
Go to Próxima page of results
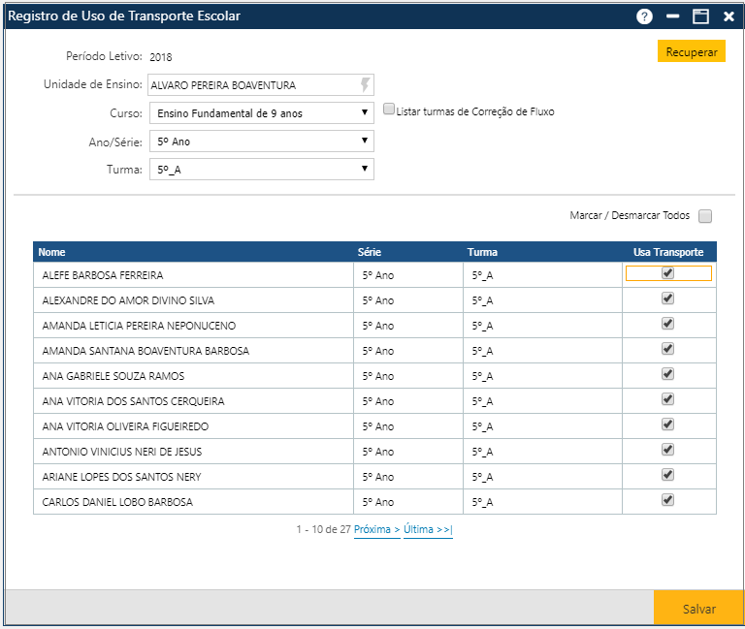tap(376, 530)
